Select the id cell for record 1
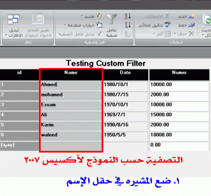This screenshot has width=211, height=196. coord(20,86)
